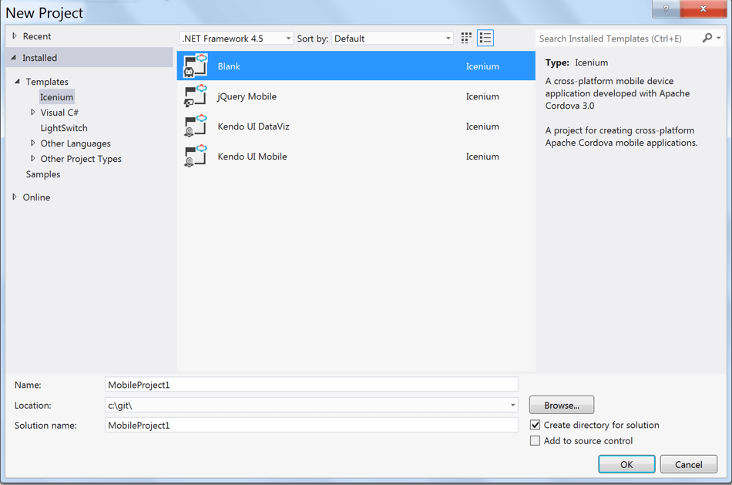Click the search magnifier icon
732x485 pixels.
click(707, 38)
